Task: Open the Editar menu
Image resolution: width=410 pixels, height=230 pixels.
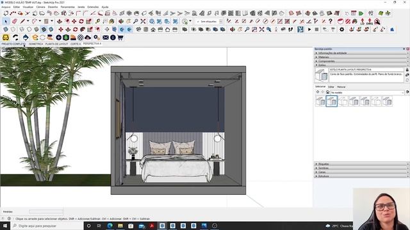Action: tap(17, 7)
